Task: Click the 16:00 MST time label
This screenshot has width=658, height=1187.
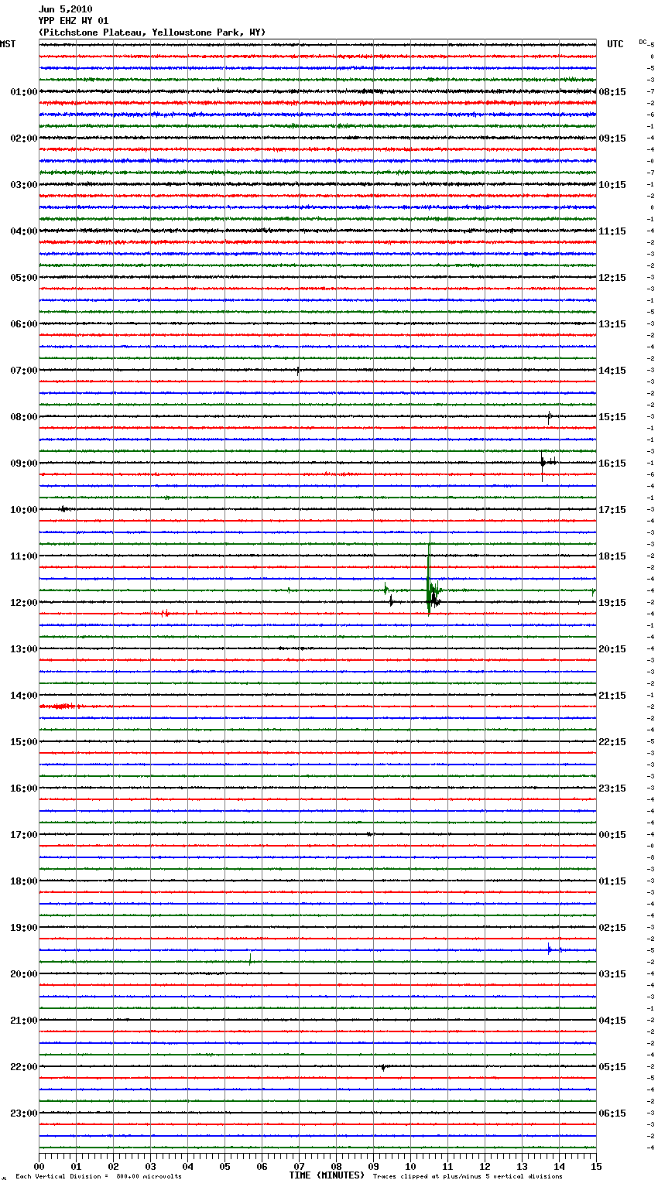Action: coord(23,788)
